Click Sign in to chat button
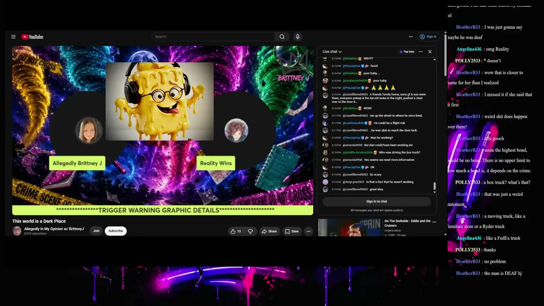Image resolution: width=544 pixels, height=306 pixels. pyautogui.click(x=377, y=201)
